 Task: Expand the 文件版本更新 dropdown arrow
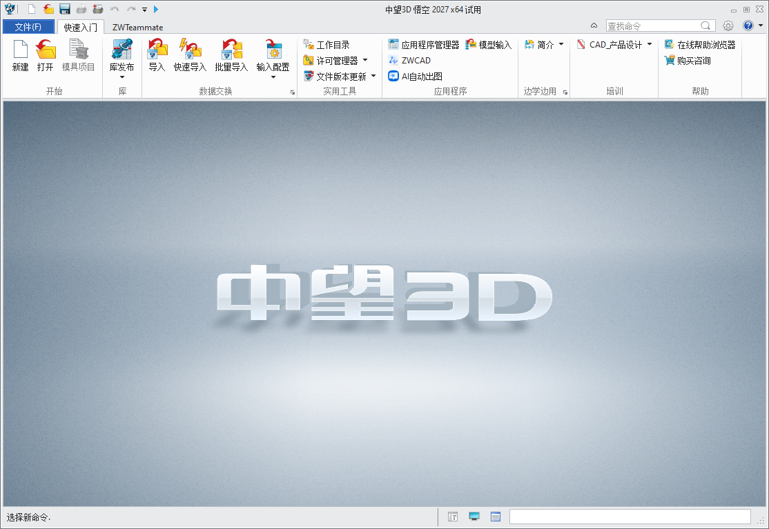tap(373, 76)
